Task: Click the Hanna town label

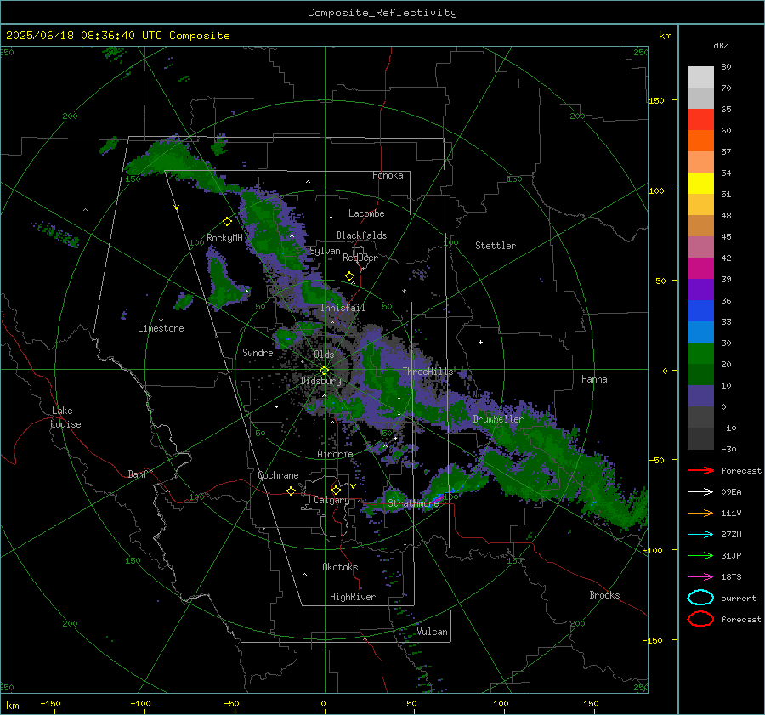Action: [594, 379]
